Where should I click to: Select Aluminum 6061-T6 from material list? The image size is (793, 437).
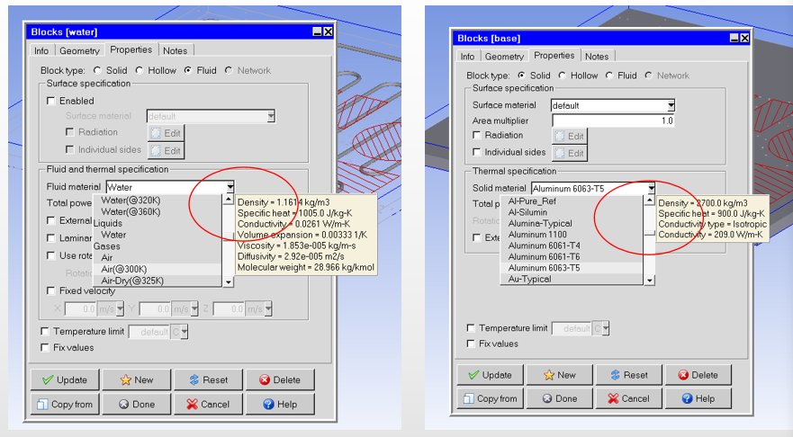(x=544, y=256)
